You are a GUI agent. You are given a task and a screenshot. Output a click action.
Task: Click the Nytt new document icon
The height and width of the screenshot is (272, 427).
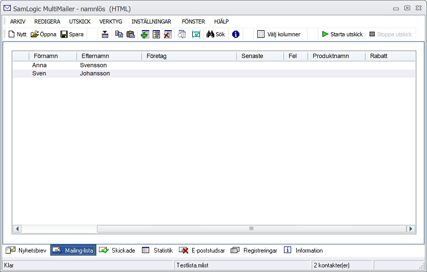click(x=12, y=34)
